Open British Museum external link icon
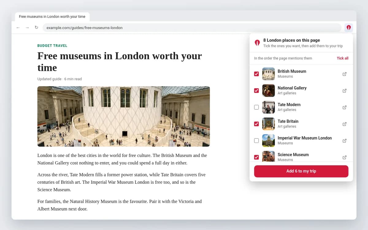This screenshot has width=368, height=230. coord(344,74)
